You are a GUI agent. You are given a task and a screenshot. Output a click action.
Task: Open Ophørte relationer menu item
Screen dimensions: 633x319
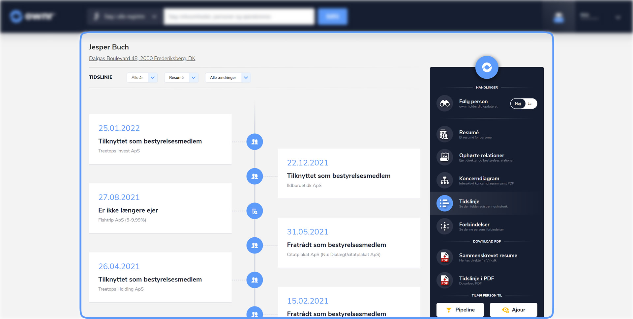tap(487, 157)
